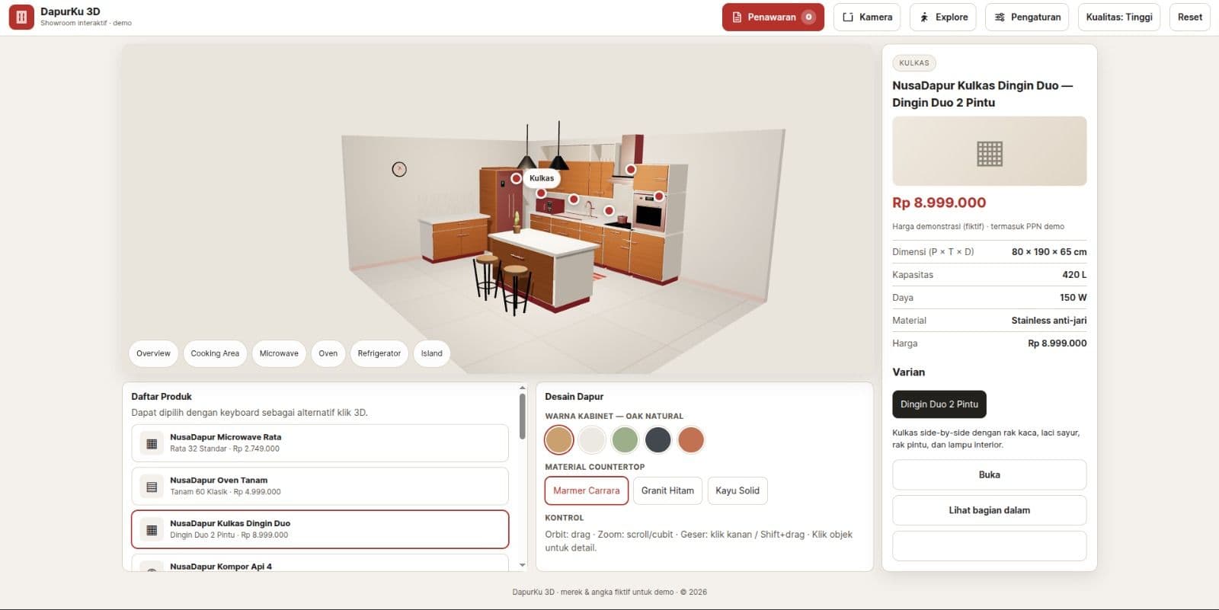Jump to the Microwave camera view
This screenshot has height=610, width=1219.
279,353
